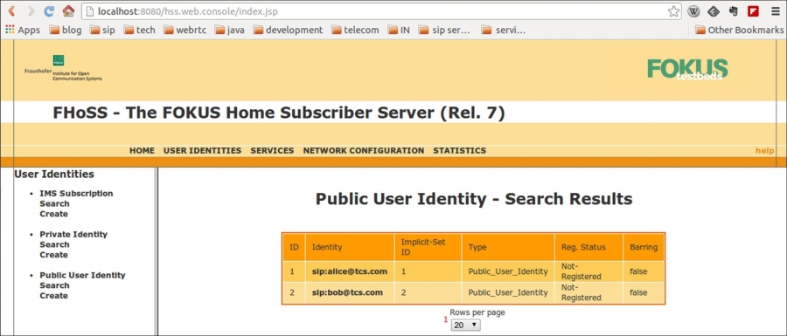Open the USER IDENTITIES menu
Screen dimensions: 787x336
pos(202,150)
